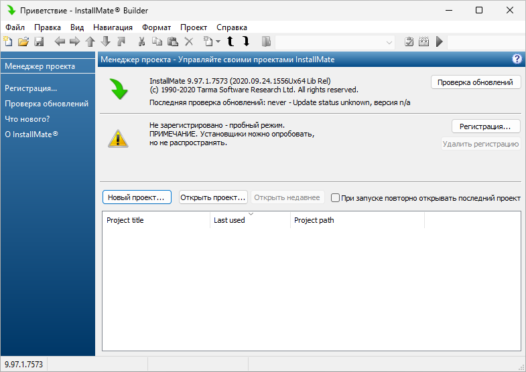Click the Run play triangle icon
Image resolution: width=526 pixels, height=372 pixels.
tap(440, 41)
